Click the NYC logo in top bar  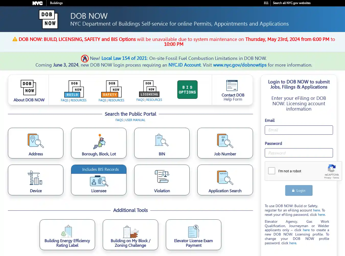point(37,3)
